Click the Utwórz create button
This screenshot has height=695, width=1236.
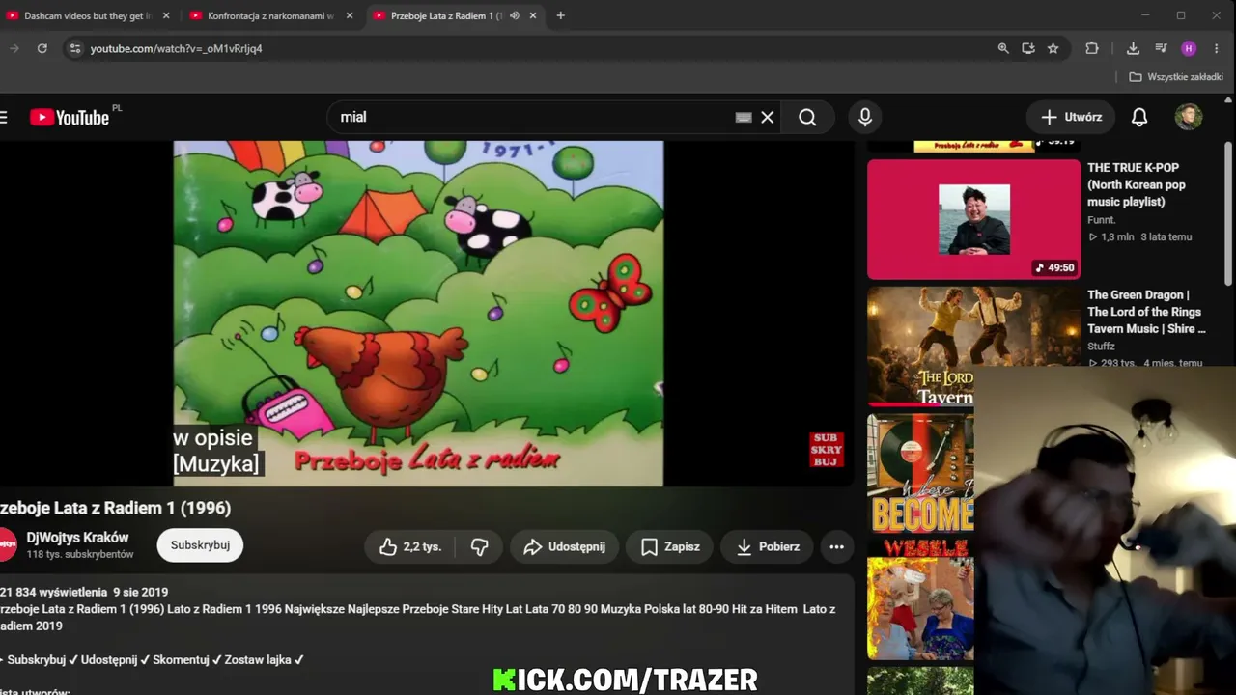point(1071,117)
